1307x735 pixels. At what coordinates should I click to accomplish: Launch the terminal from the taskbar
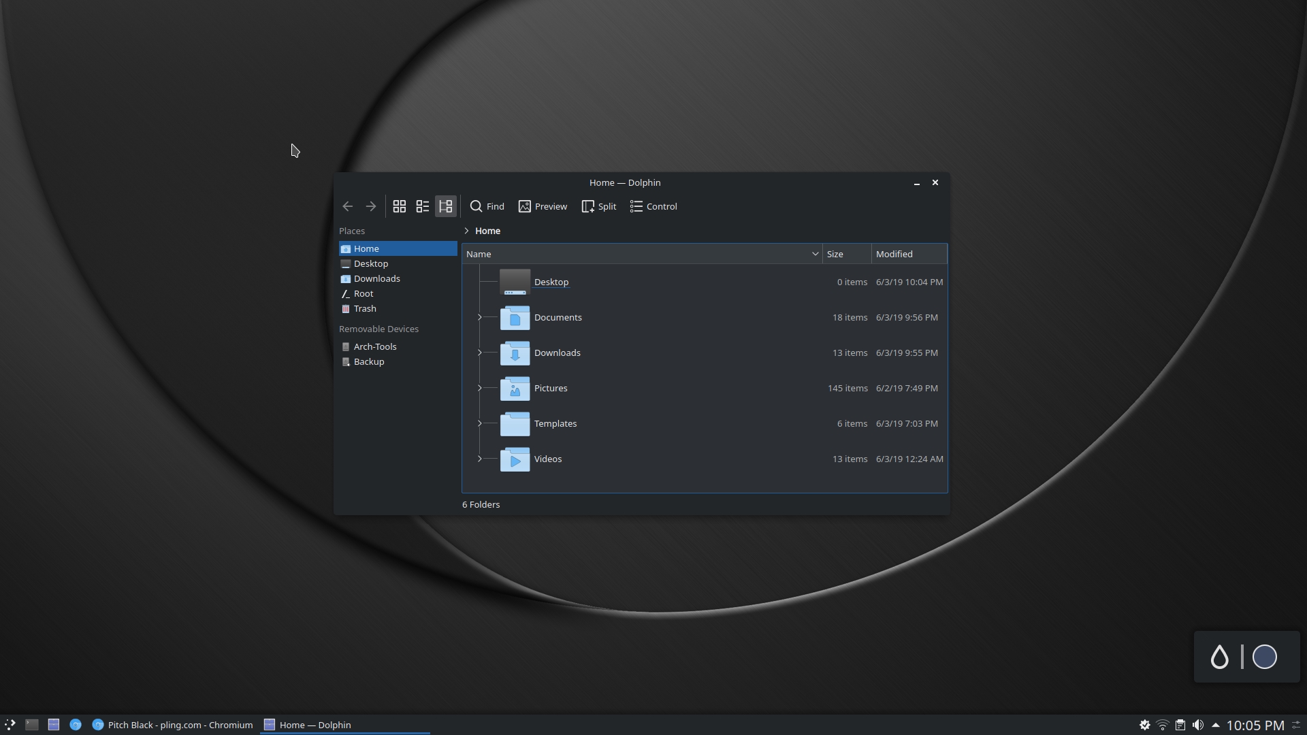32,725
